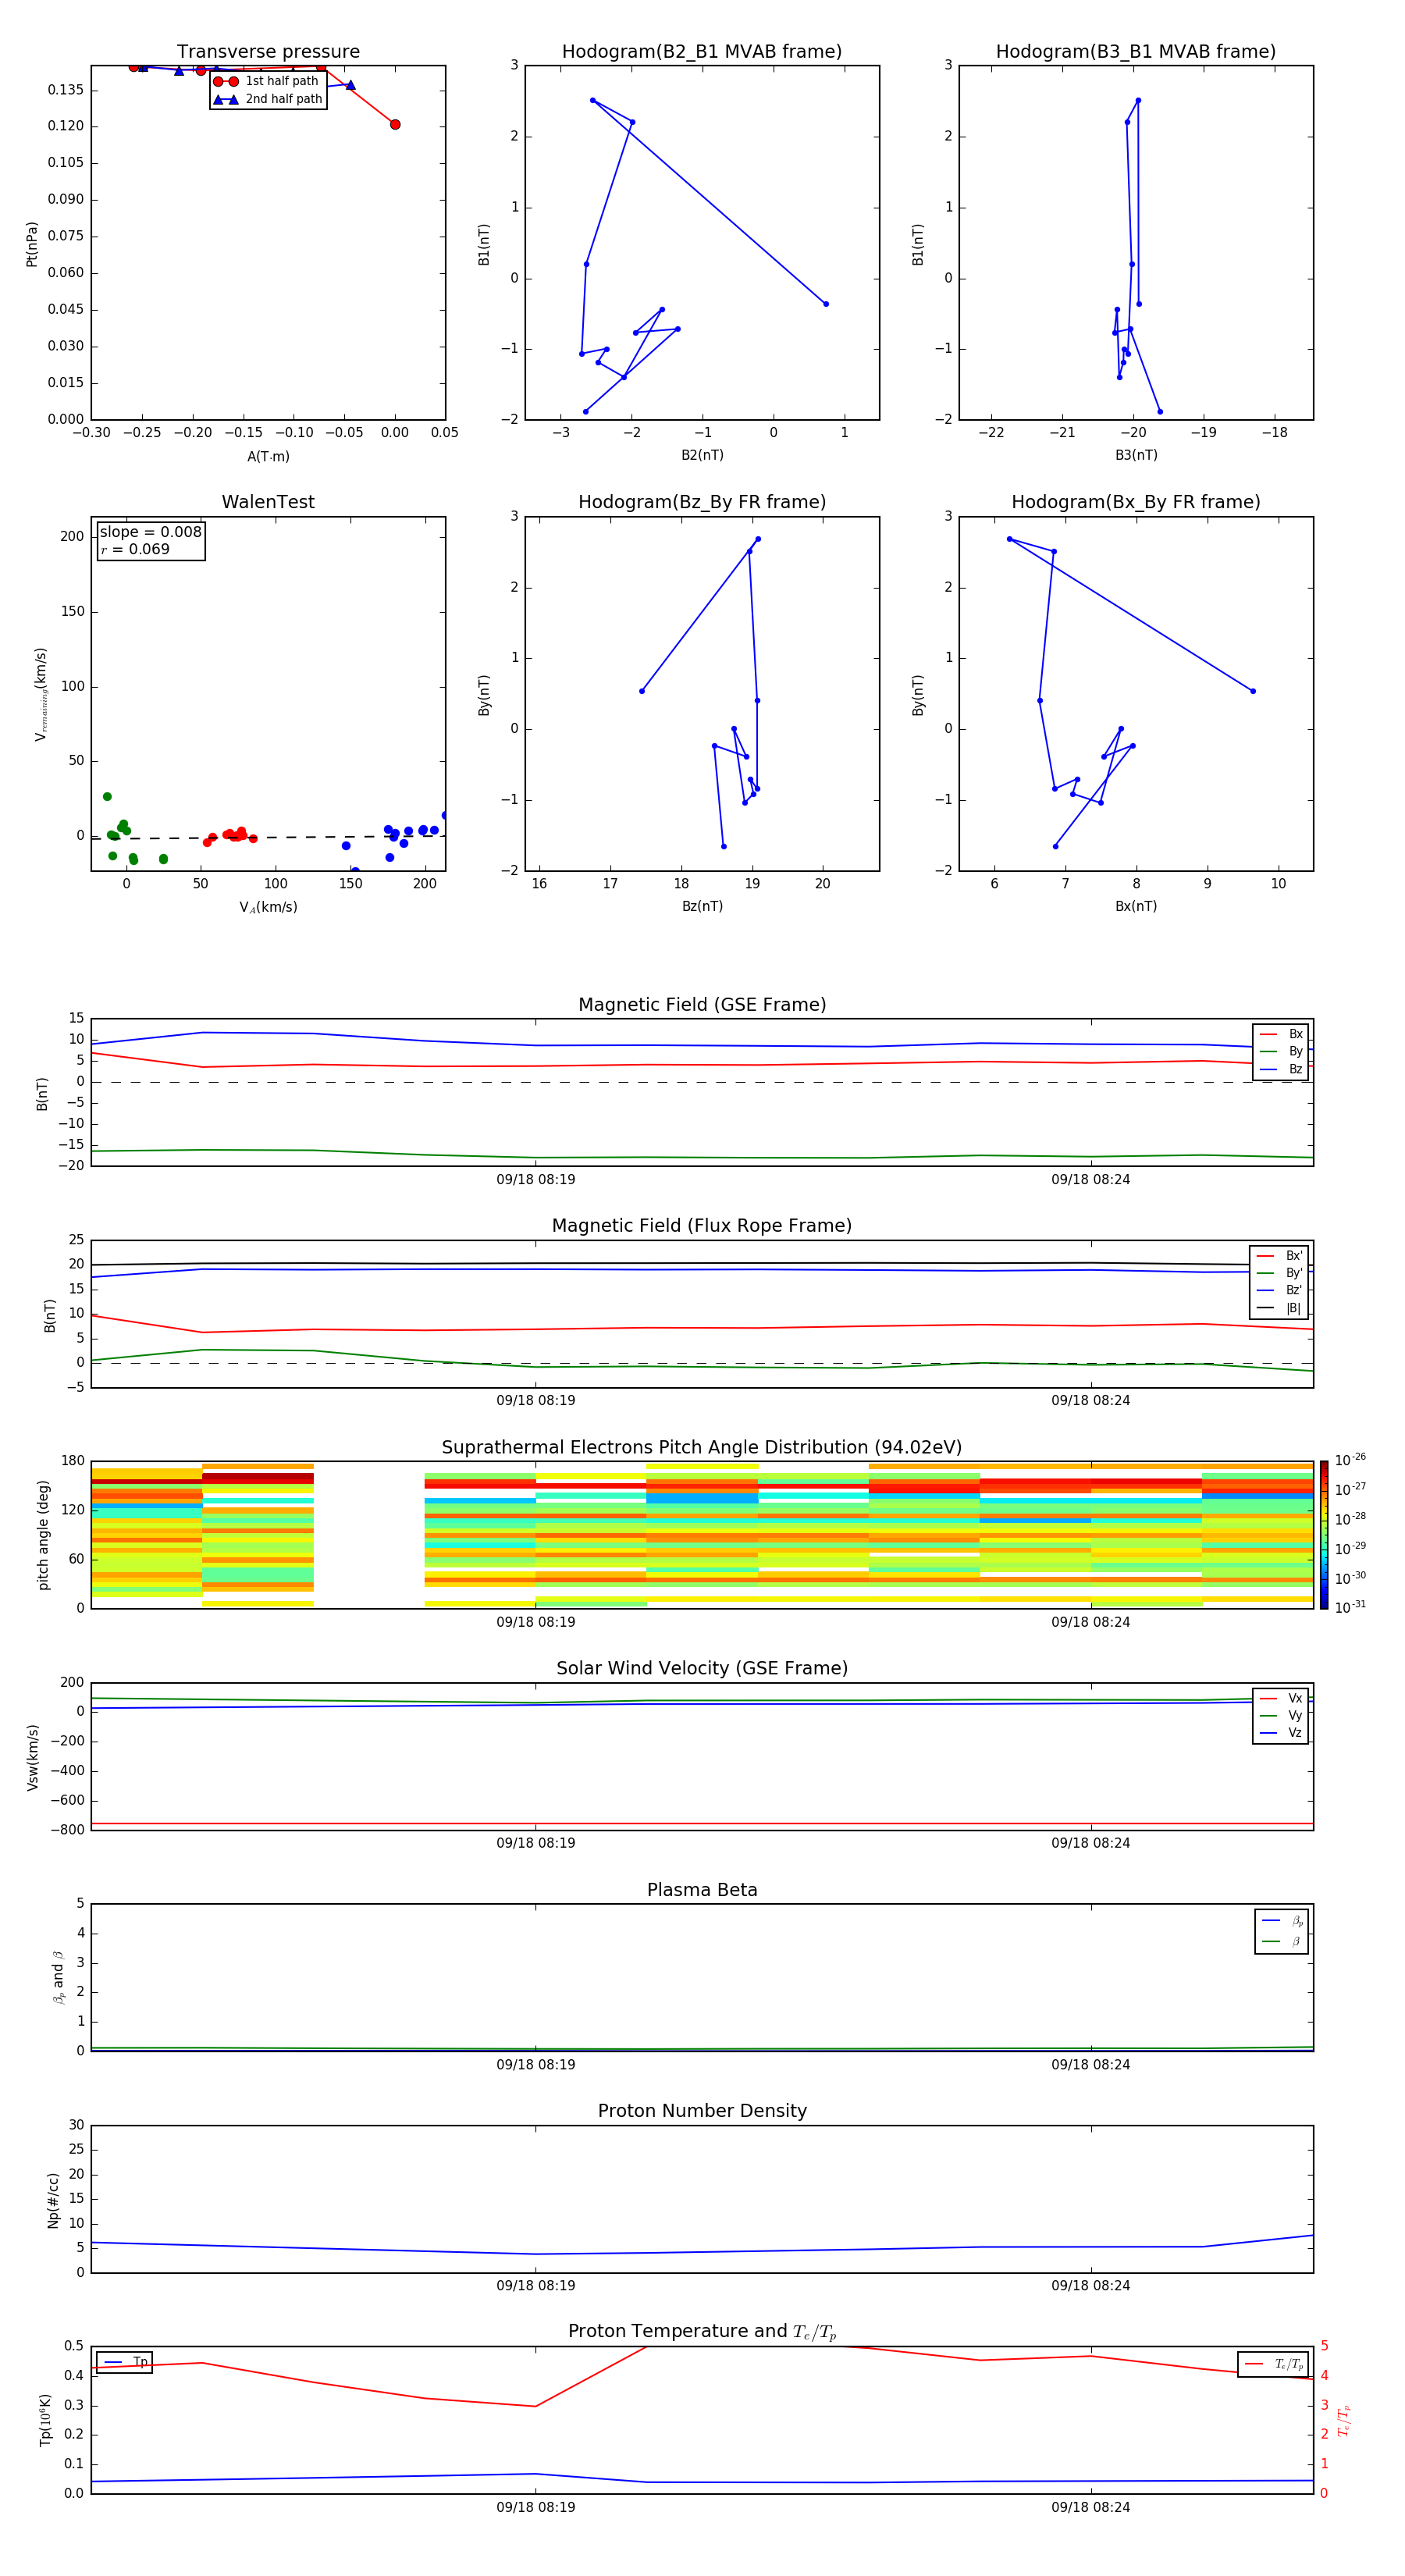Click the 'r = 0.069' annotation
1405x2576 pixels.
(135, 549)
